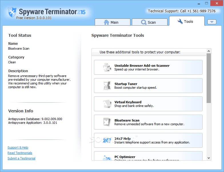Click 'Antispyware Application: 3.0.0.101' text
This screenshot has height=172, width=224.
pos(33,123)
